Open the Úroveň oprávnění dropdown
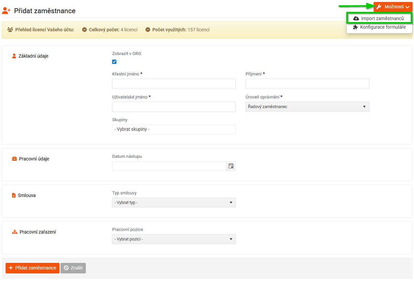414x281 pixels. point(307,107)
